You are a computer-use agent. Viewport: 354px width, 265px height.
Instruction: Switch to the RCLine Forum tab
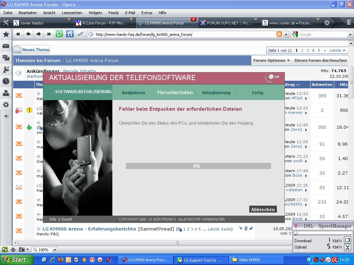click(104, 23)
